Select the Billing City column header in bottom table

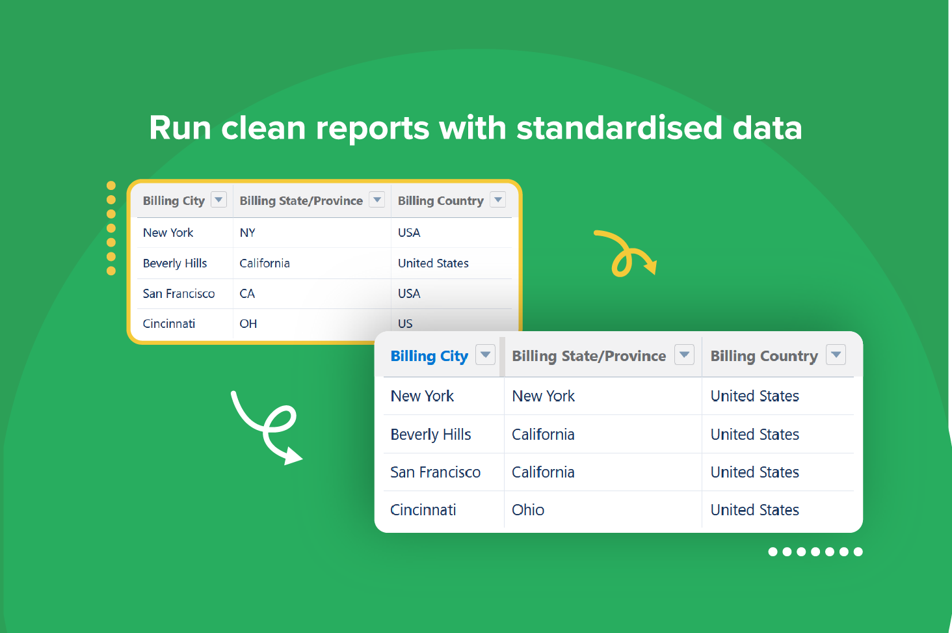tap(429, 356)
